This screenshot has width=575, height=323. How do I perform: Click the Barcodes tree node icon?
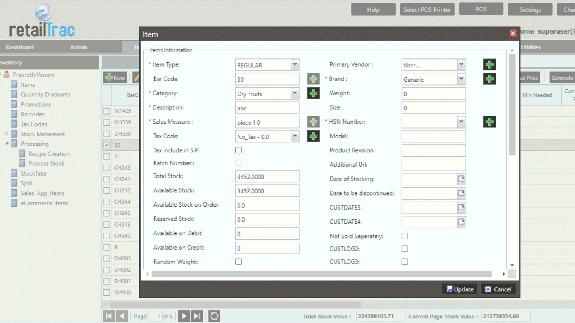[14, 114]
